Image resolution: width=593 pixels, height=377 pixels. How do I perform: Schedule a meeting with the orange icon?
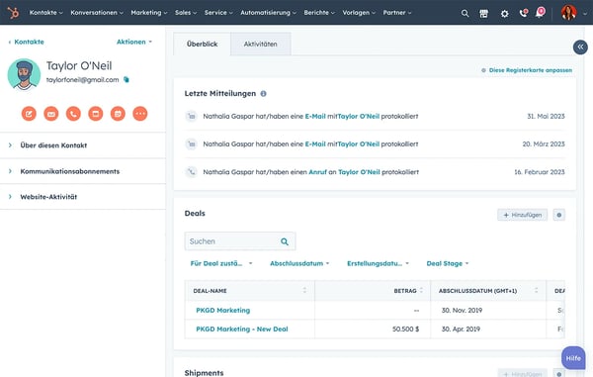[x=118, y=114]
